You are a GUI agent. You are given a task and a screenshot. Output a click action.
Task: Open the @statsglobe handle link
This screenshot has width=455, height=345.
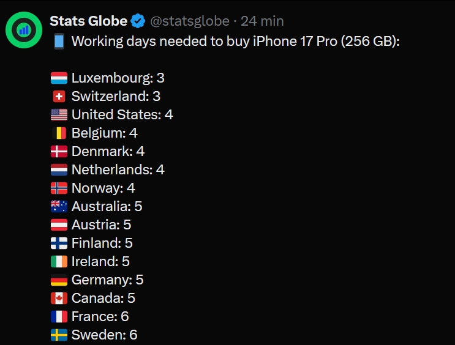[x=189, y=21]
